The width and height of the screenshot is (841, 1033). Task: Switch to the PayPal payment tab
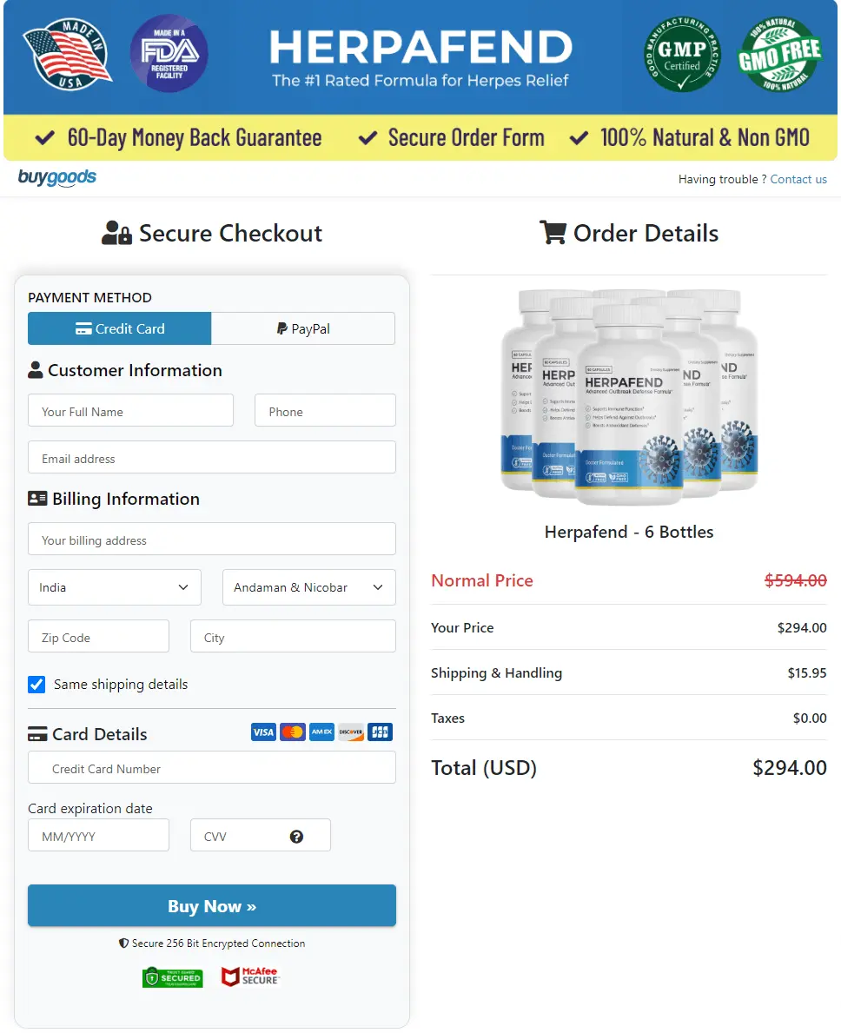click(302, 328)
